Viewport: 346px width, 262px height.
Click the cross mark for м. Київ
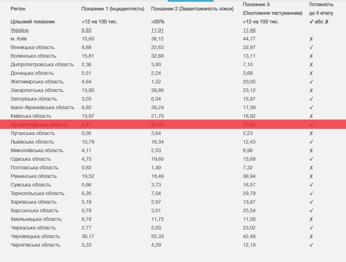click(311, 39)
